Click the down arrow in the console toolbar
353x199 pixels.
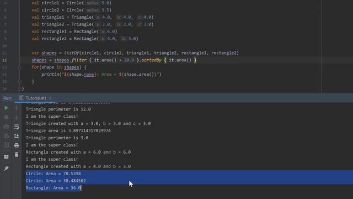pos(17,117)
